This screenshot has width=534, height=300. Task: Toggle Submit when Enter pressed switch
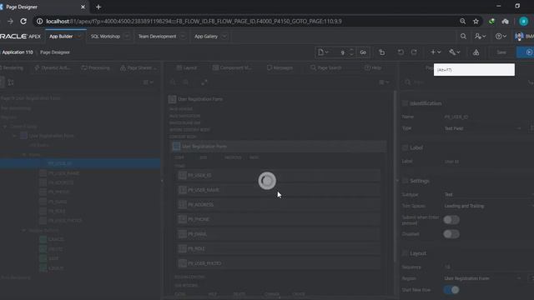(x=451, y=220)
